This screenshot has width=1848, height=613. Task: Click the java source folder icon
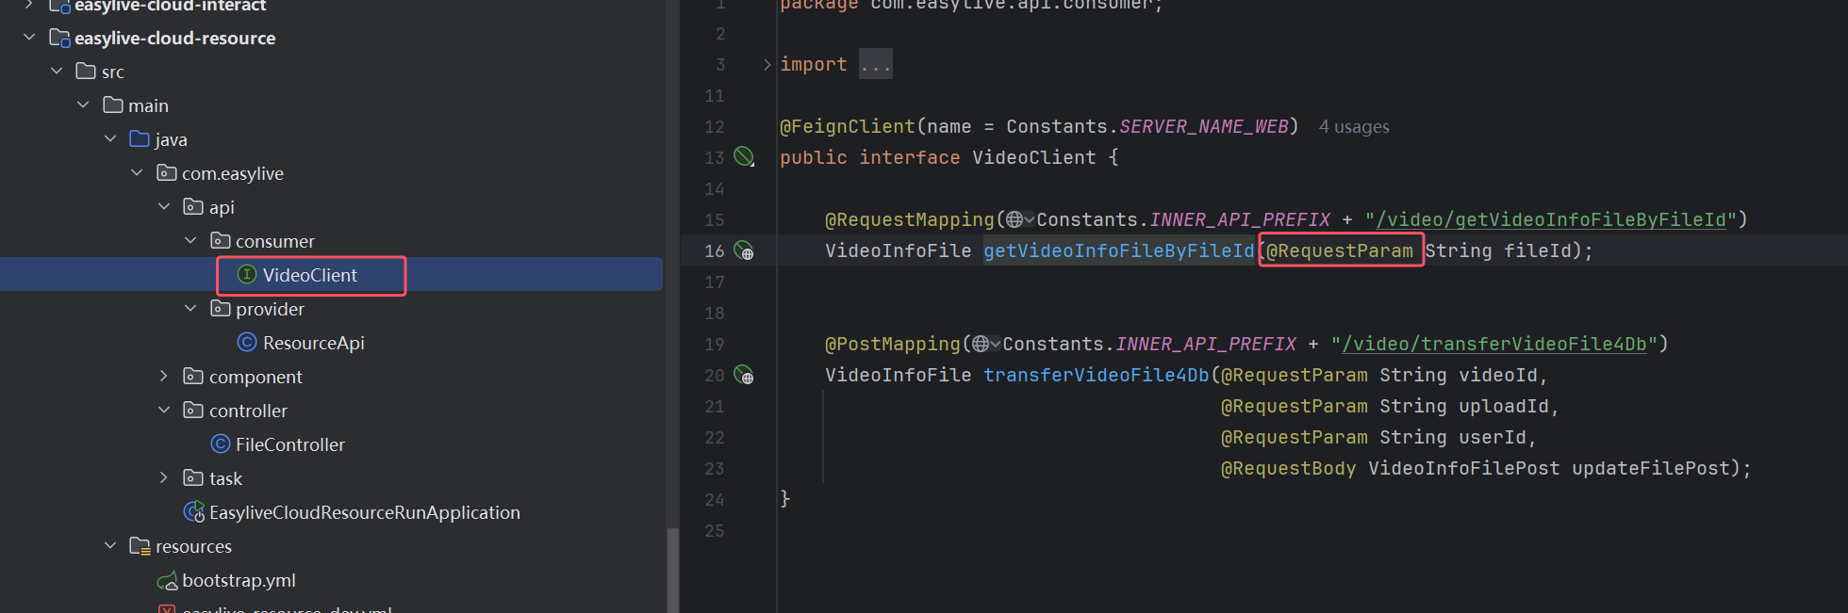pos(140,139)
